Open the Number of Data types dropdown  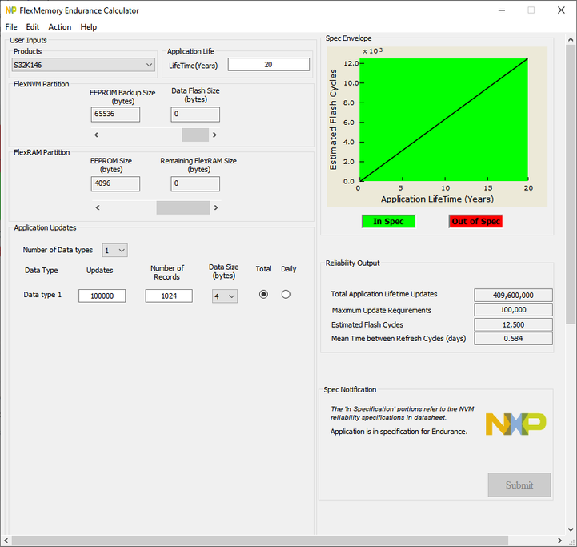[114, 251]
